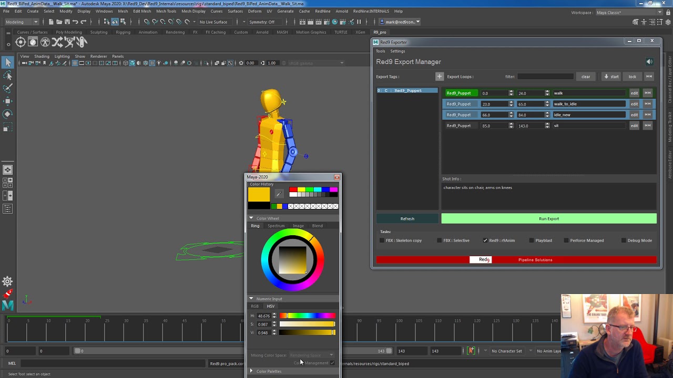Click the Undo arrow icon

75,22
